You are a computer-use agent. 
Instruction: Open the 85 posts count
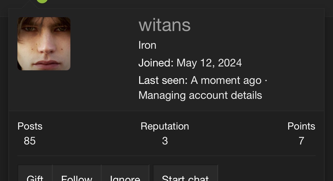30,141
